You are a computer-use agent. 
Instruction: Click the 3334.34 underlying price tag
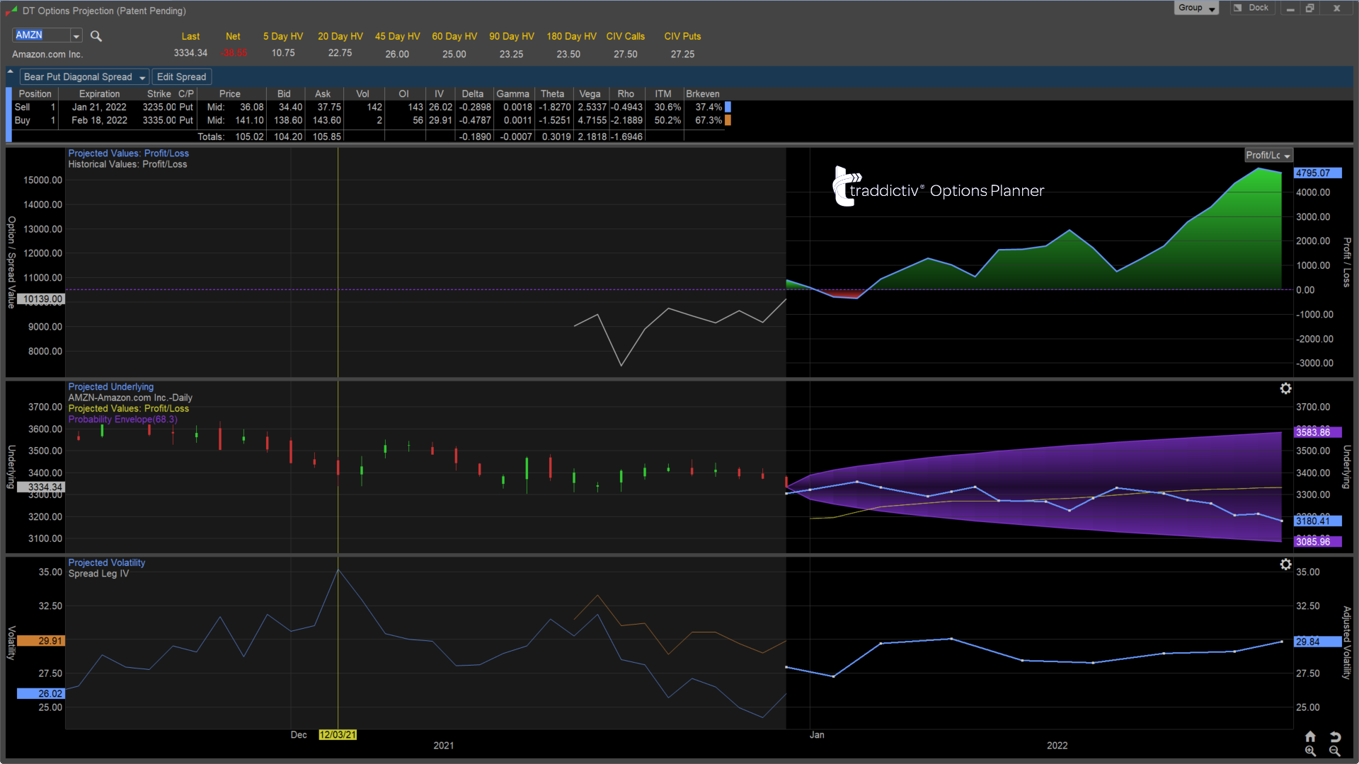pyautogui.click(x=40, y=487)
